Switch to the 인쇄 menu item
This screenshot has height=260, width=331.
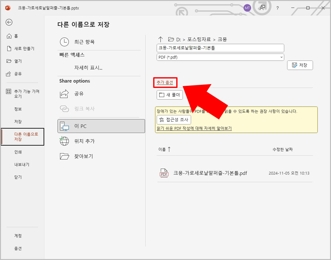(18, 152)
